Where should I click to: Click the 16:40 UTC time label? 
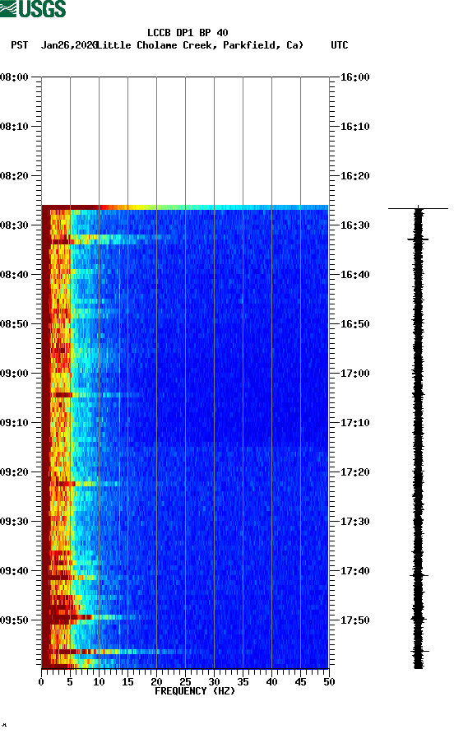point(354,274)
